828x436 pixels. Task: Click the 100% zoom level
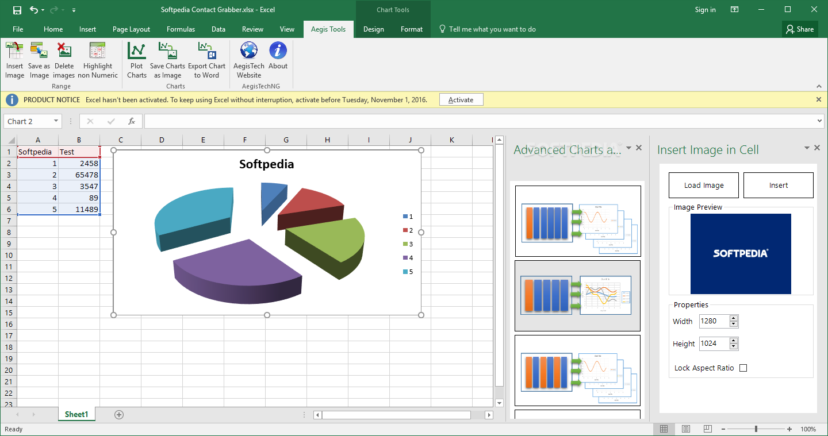pos(808,429)
